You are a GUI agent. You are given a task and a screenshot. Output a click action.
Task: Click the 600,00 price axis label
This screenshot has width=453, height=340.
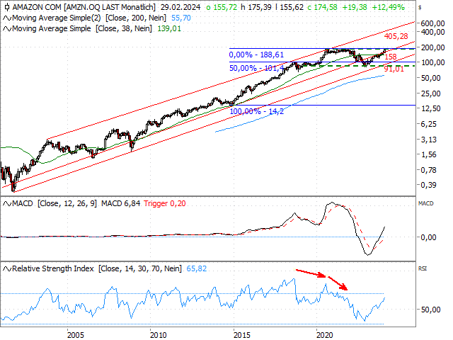pos(432,23)
